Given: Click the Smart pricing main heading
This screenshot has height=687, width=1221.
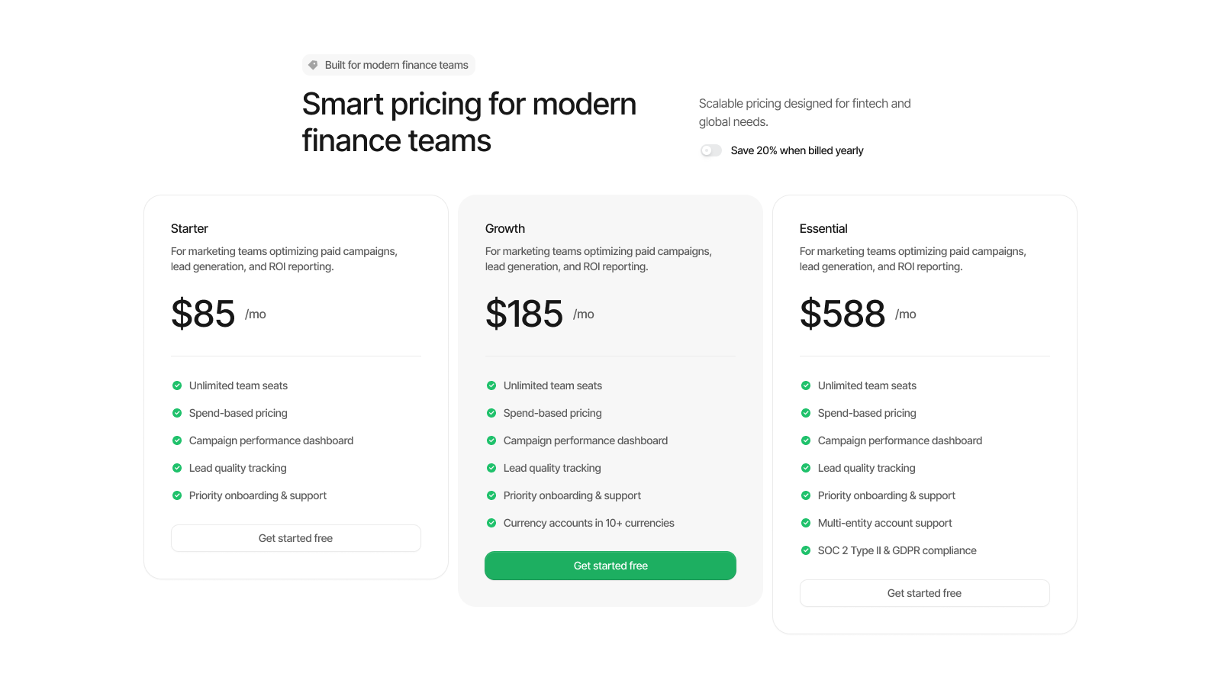Looking at the screenshot, I should coord(469,122).
